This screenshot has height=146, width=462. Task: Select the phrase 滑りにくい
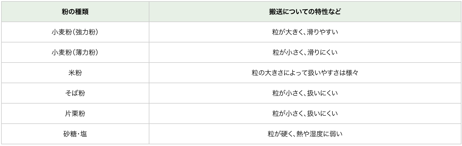(x=323, y=53)
